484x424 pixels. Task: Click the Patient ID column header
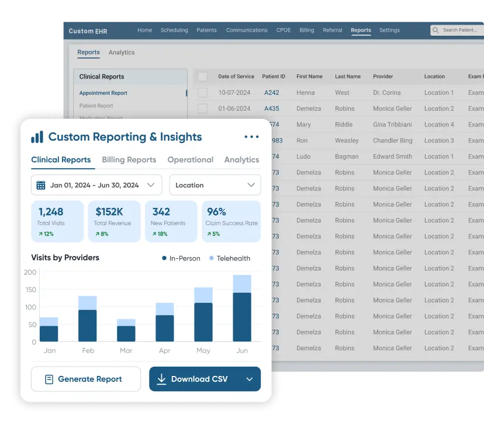pos(274,76)
